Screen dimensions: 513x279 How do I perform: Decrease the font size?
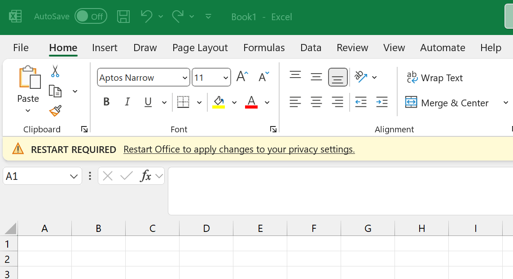[264, 77]
